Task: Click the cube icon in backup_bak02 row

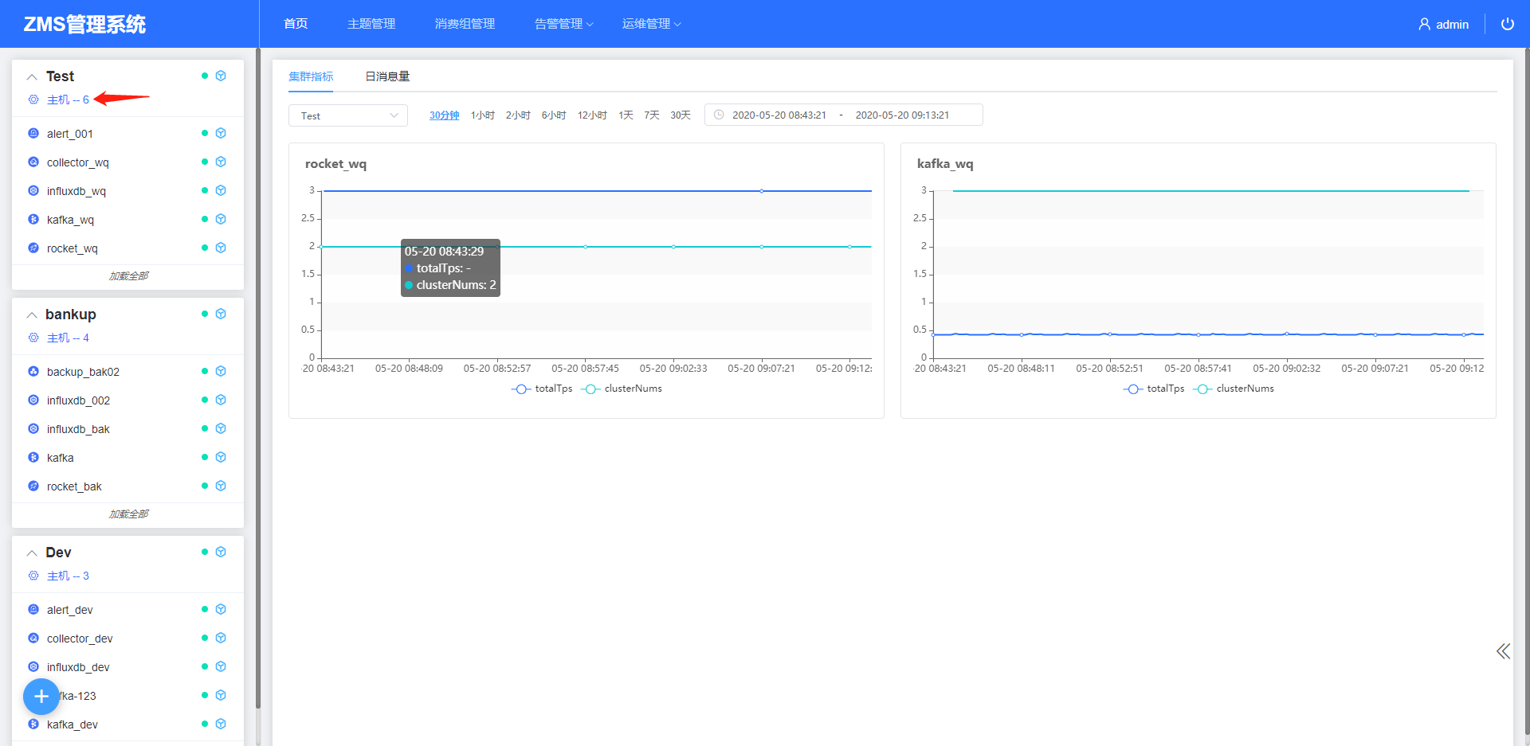Action: (x=222, y=371)
